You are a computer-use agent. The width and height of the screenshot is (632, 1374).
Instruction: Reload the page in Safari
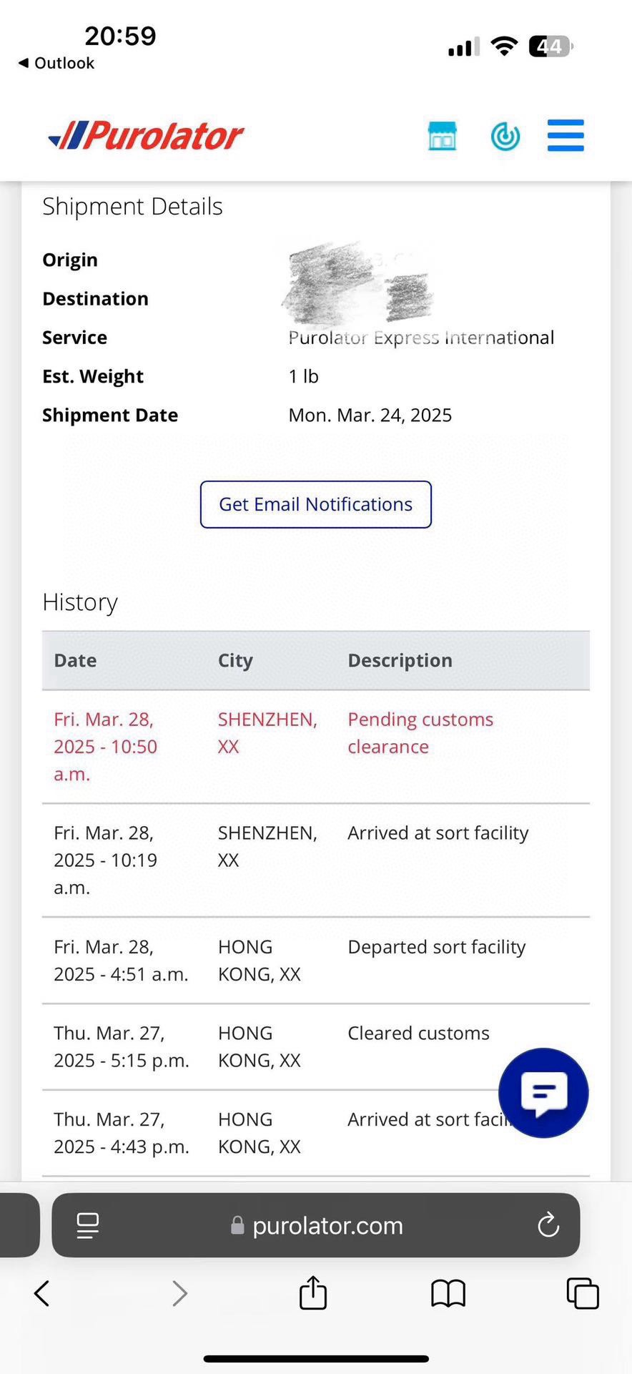pos(548,1225)
